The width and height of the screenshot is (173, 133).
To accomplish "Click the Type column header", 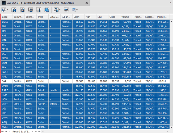I will click(42, 17).
